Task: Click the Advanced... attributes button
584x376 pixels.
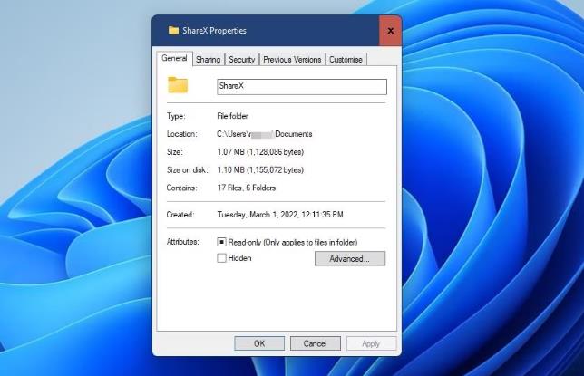Action: (350, 259)
